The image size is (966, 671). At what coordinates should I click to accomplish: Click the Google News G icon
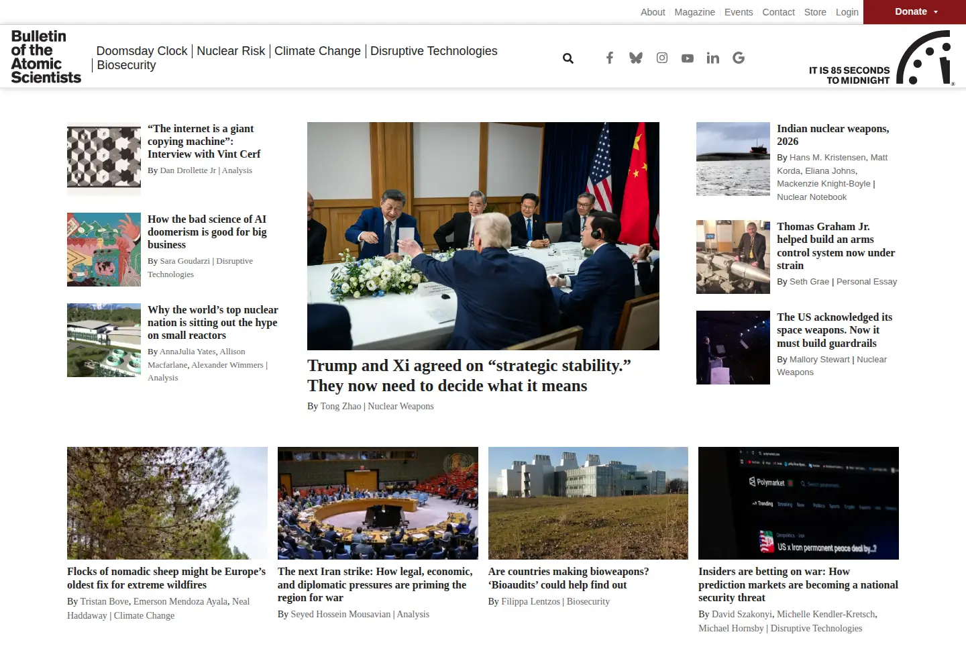[739, 58]
